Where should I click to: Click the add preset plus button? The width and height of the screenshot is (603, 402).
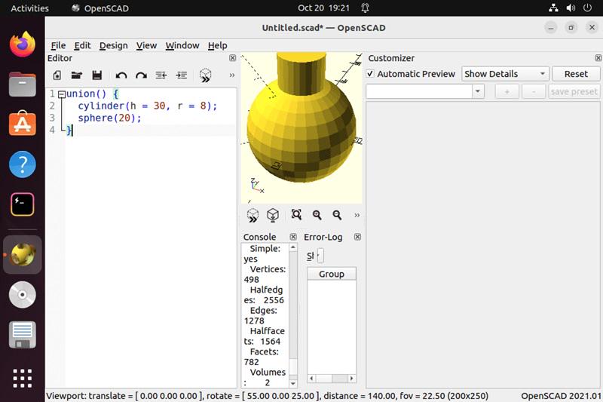click(507, 91)
